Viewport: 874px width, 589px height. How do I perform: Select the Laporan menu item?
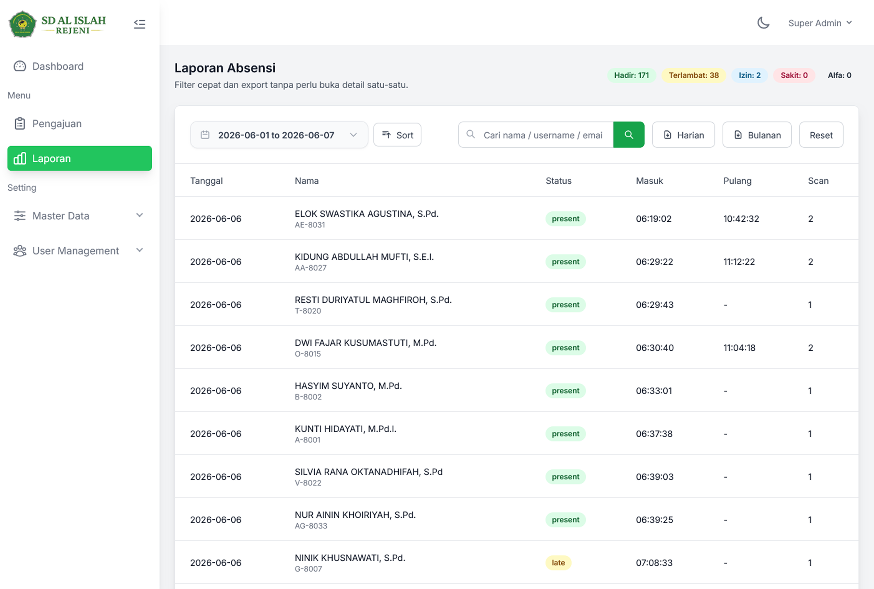click(x=80, y=159)
